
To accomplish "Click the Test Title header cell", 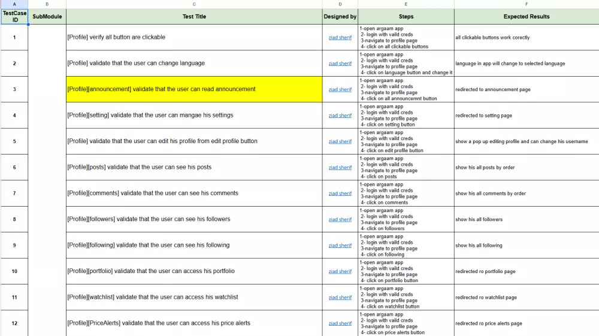I will pyautogui.click(x=194, y=16).
